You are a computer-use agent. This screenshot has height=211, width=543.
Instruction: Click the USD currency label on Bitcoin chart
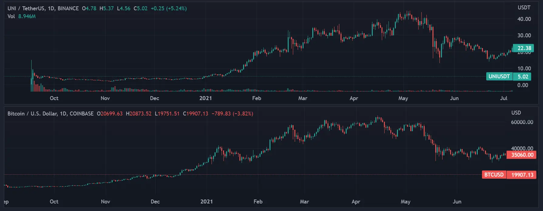click(x=516, y=113)
